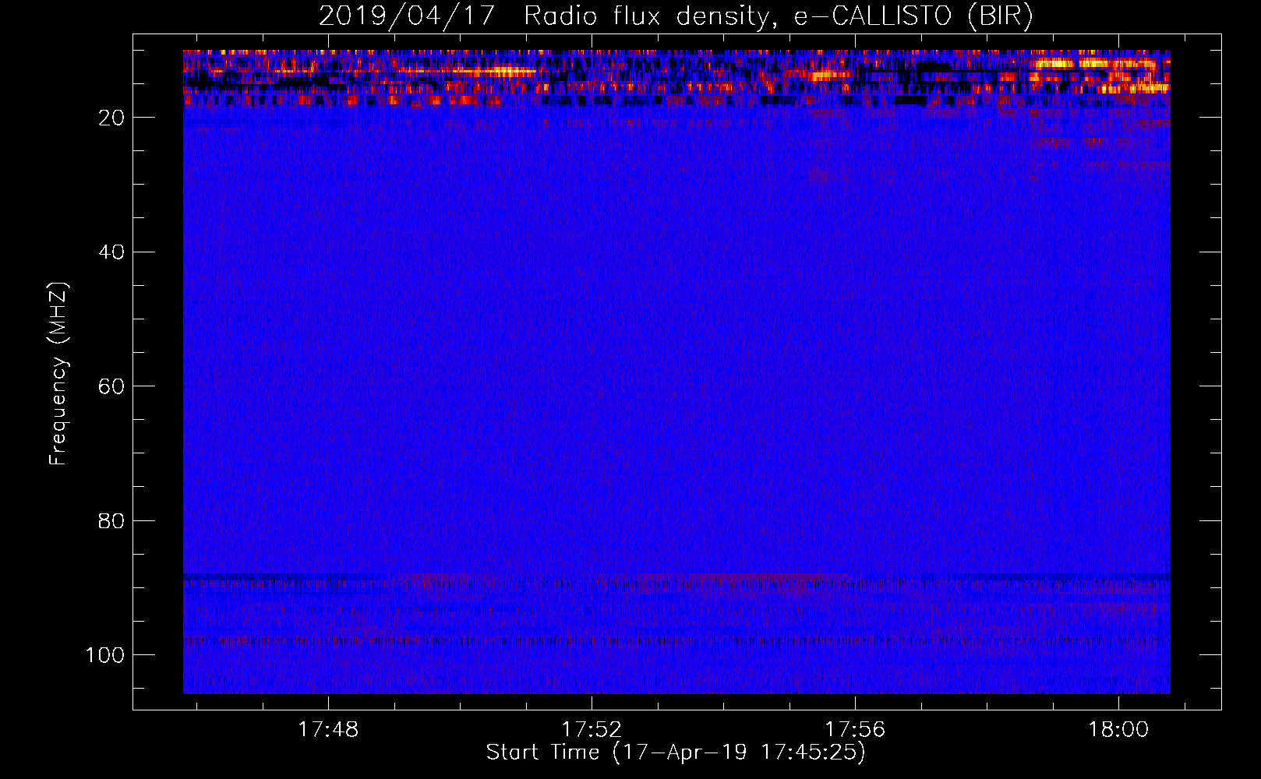1261x779 pixels.
Task: Click the '18:00' time tick label
Action: (x=1119, y=730)
